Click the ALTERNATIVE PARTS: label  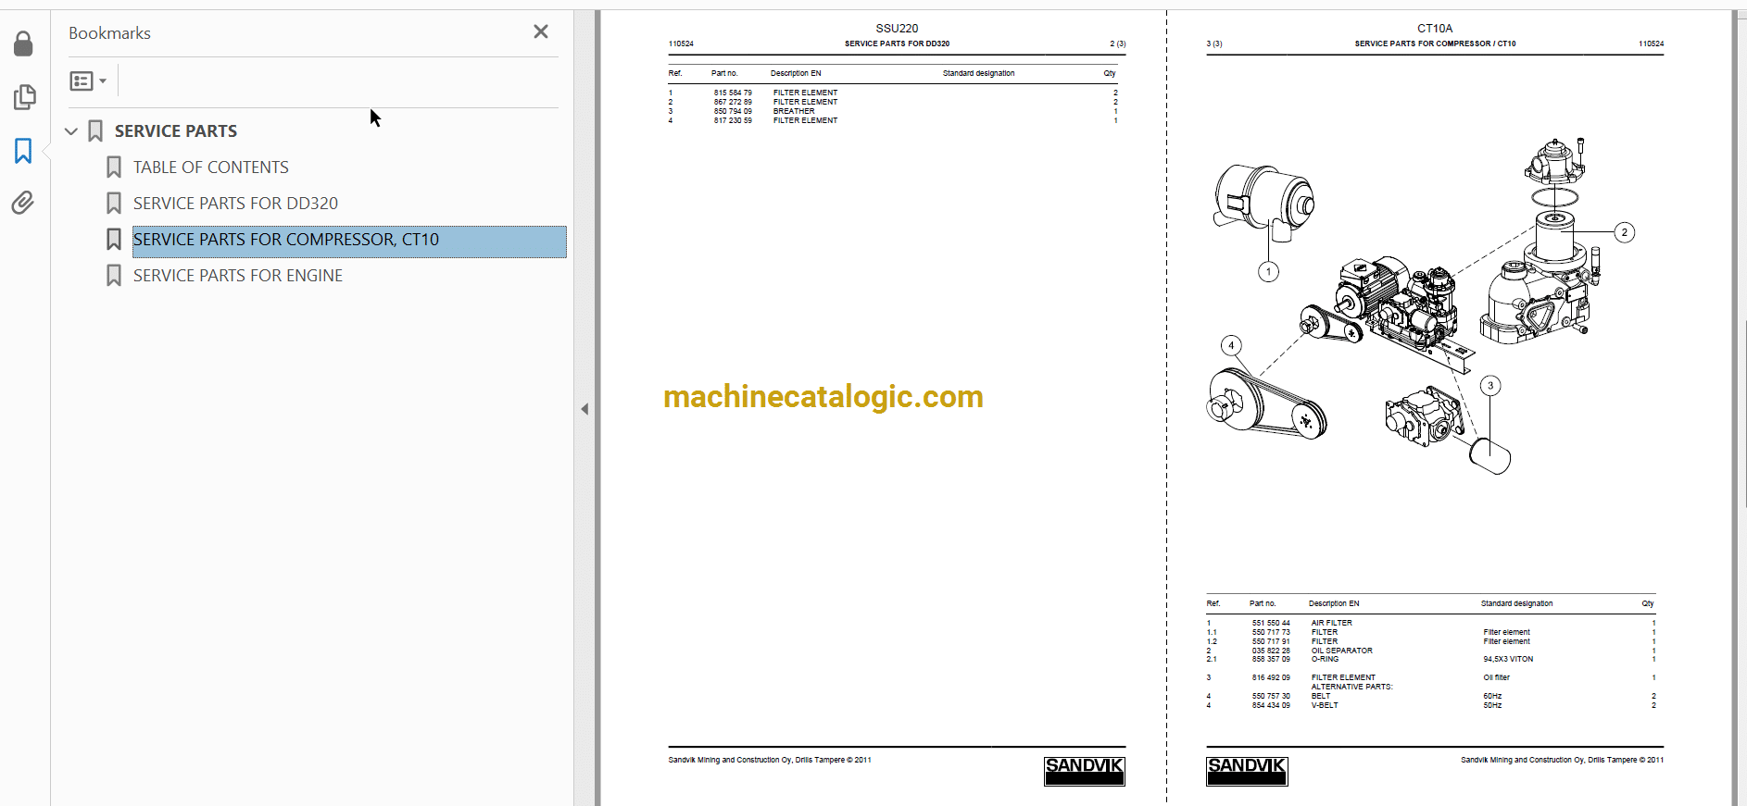pyautogui.click(x=1351, y=687)
